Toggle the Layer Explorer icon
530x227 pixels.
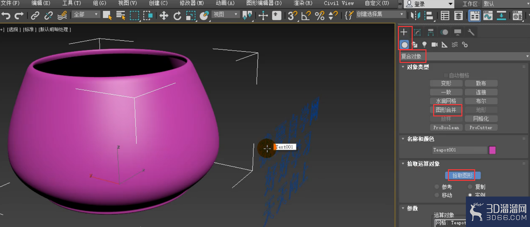458,15
